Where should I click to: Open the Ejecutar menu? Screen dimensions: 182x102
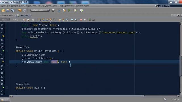41,6
